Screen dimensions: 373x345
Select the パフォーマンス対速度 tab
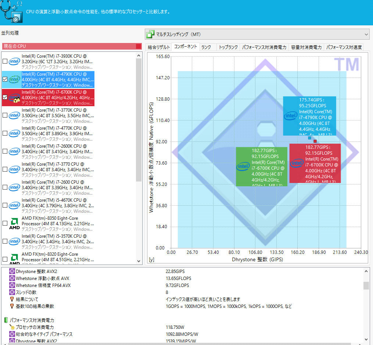(x=344, y=47)
